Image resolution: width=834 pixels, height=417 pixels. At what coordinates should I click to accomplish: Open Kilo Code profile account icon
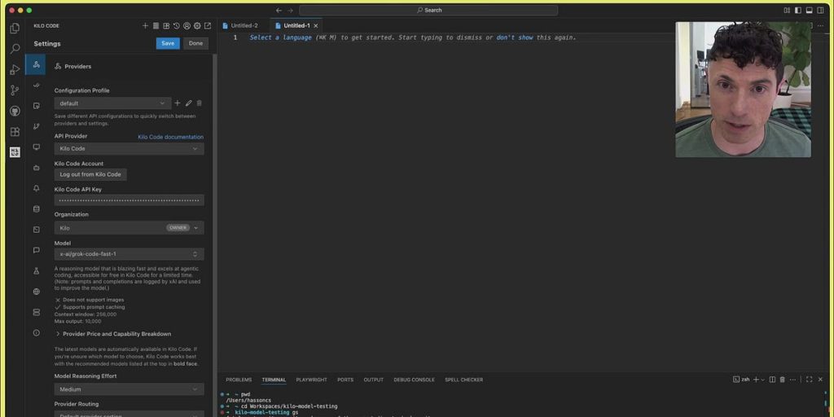tap(187, 26)
